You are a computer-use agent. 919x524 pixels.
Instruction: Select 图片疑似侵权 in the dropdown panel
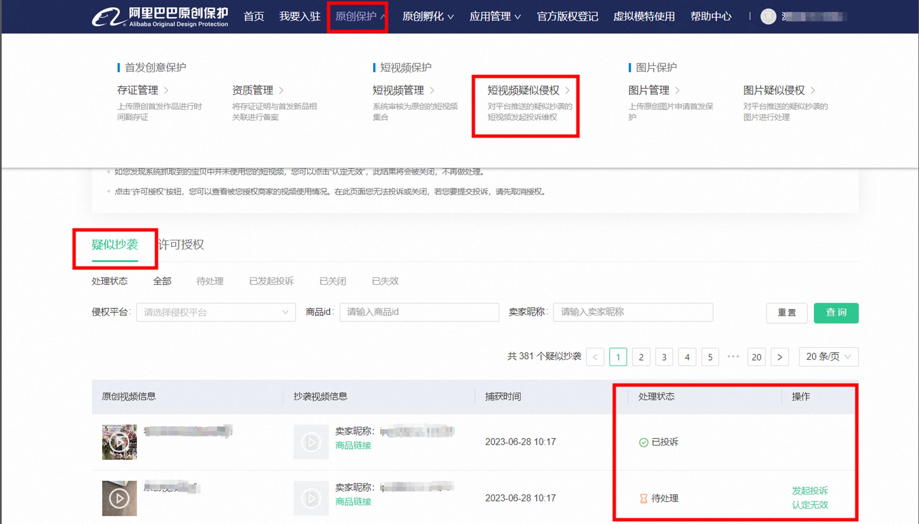[x=774, y=90]
